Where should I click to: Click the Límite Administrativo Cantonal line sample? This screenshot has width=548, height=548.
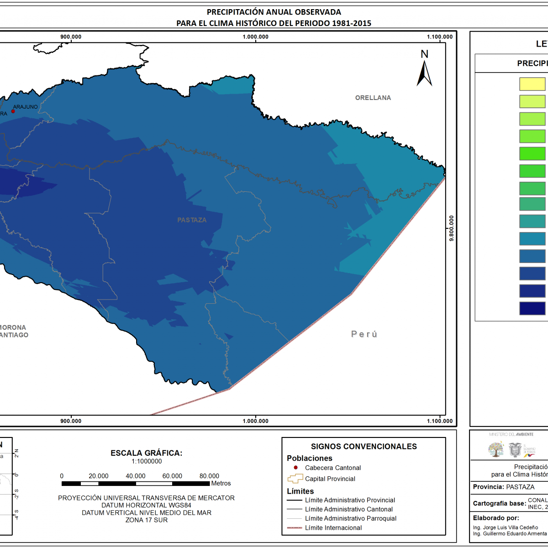[x=295, y=509]
